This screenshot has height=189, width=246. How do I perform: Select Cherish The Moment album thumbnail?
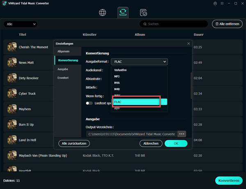click(x=12, y=47)
